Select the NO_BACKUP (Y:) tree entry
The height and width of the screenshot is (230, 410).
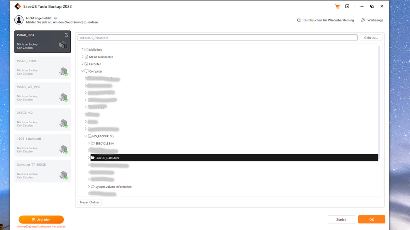point(103,136)
